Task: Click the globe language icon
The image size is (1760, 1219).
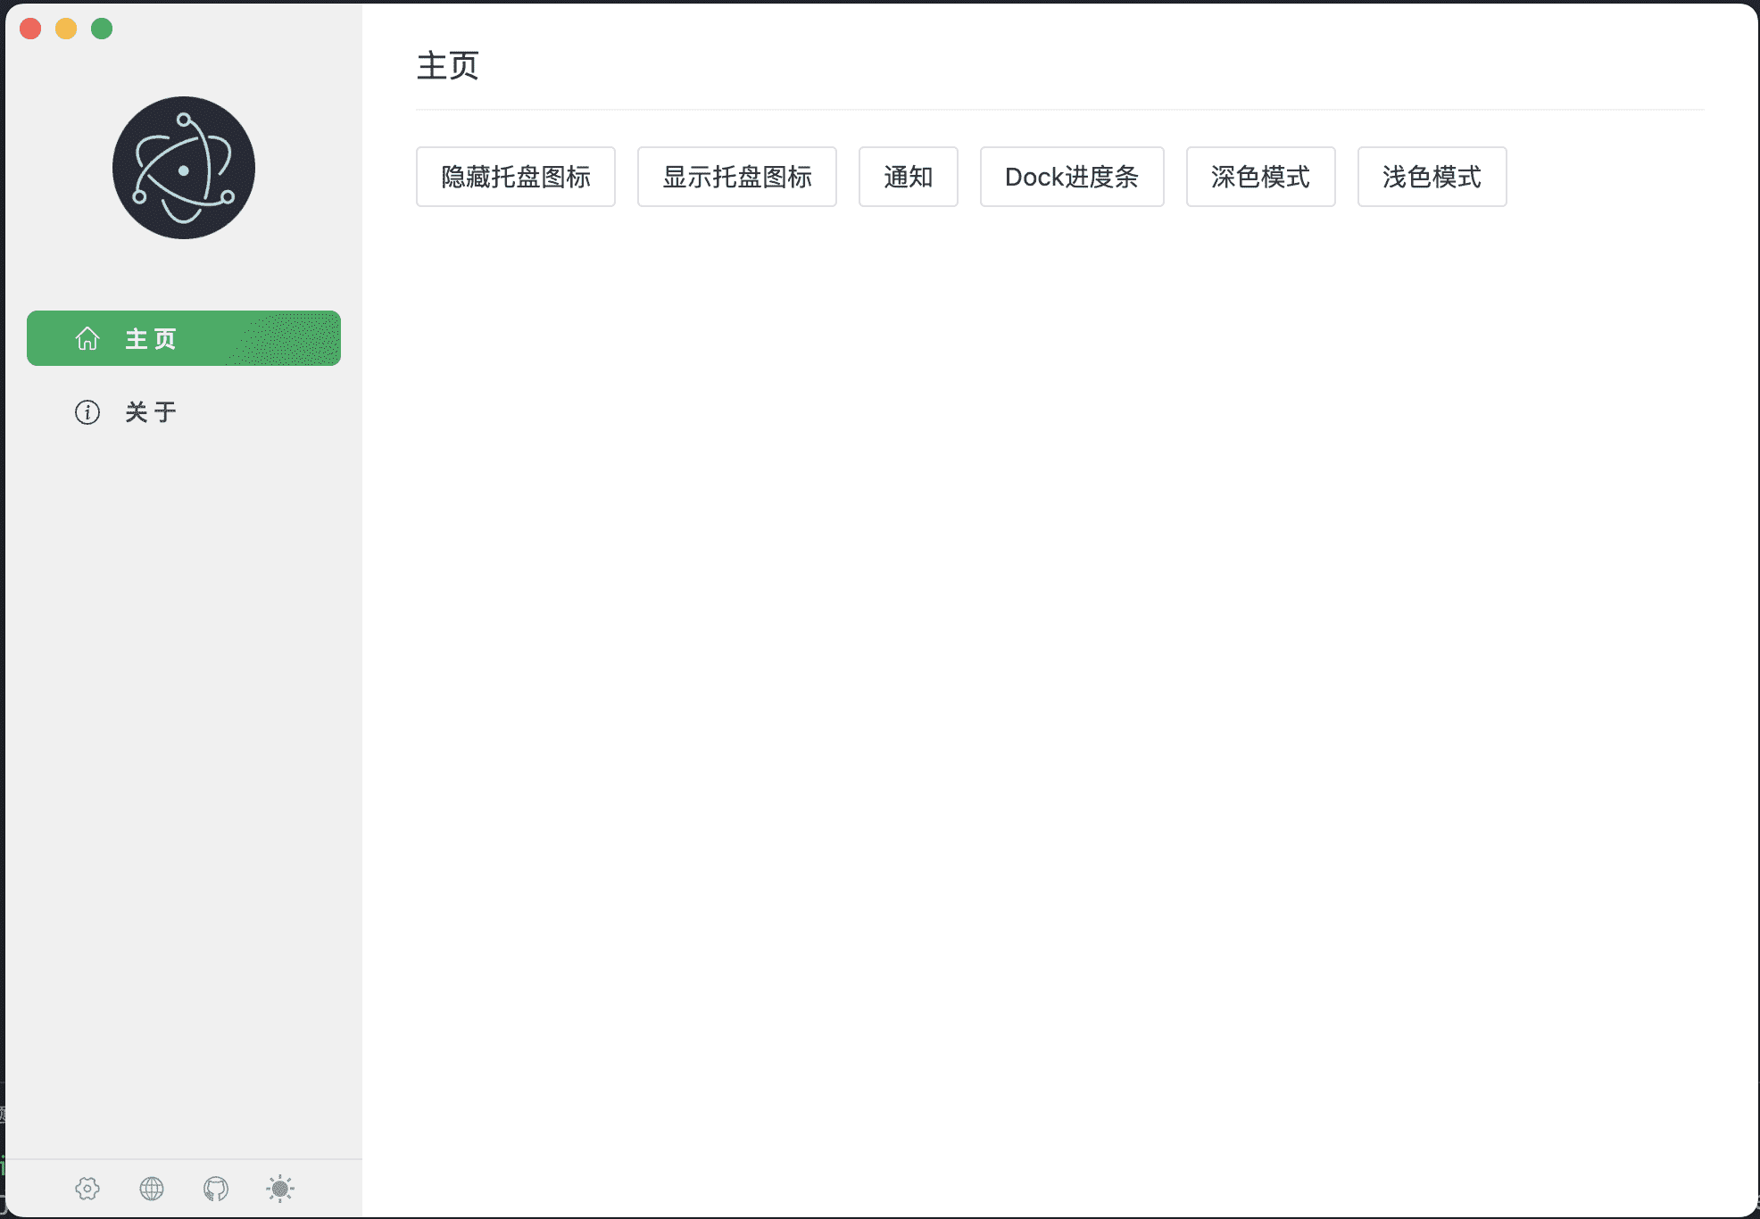Action: 152,1189
